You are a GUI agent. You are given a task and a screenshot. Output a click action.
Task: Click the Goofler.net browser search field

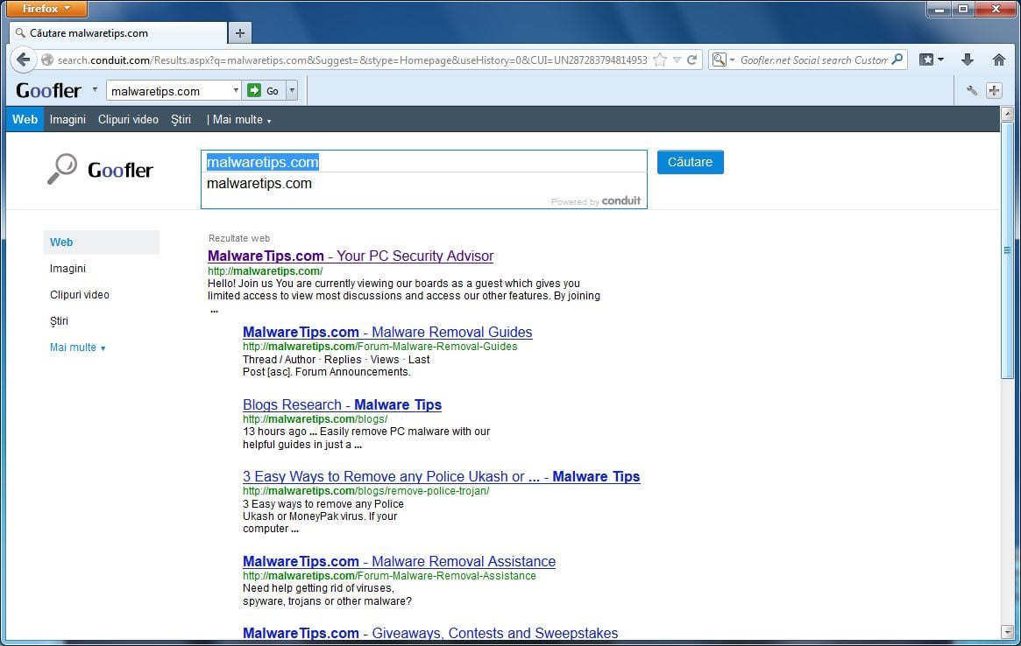(813, 60)
